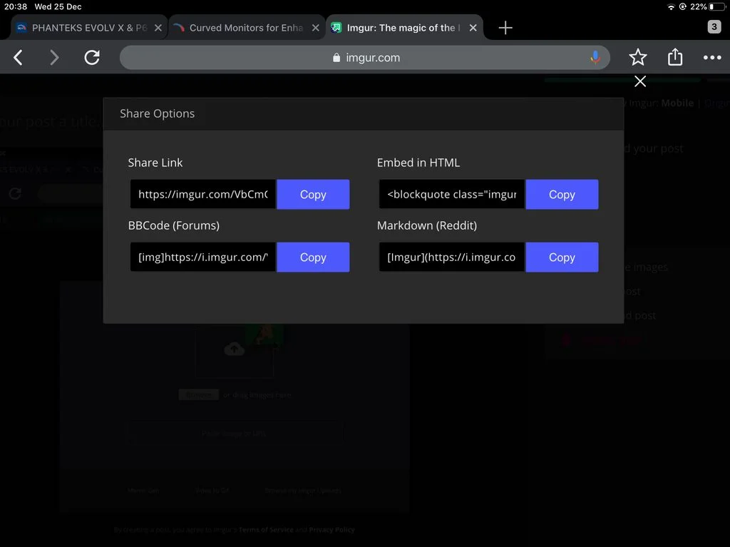
Task: Bookmark this page with the star icon
Action: pyautogui.click(x=638, y=57)
